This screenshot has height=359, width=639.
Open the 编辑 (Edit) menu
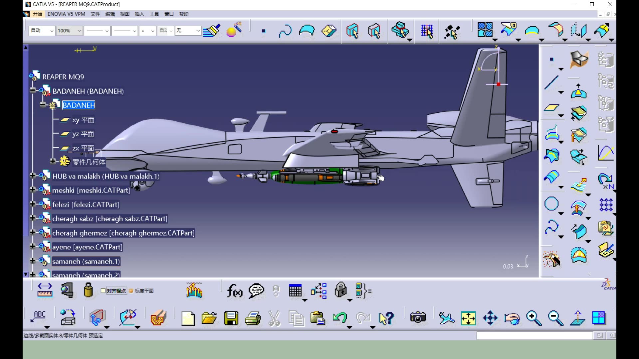point(110,14)
